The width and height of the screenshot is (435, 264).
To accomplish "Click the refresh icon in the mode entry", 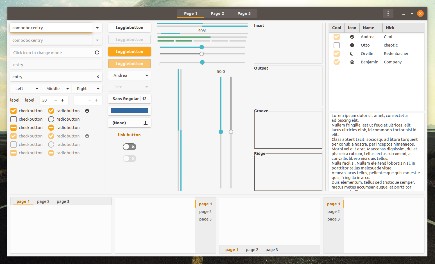I will [97, 52].
